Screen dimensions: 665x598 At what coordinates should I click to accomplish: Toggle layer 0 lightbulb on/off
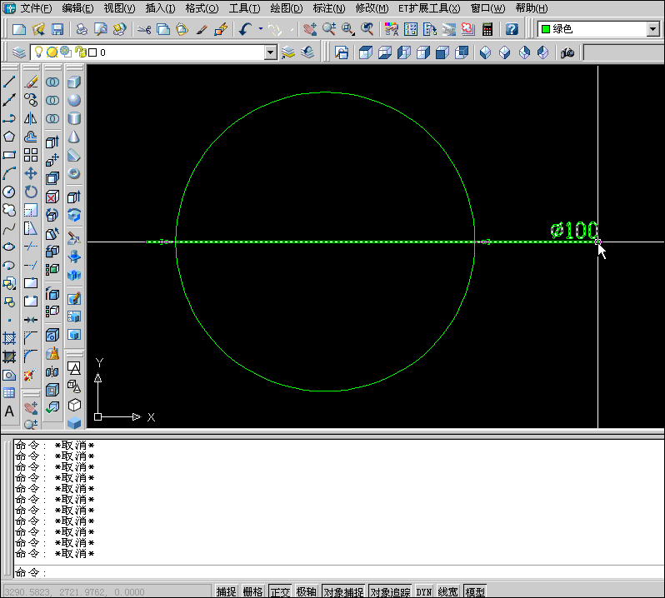pyautogui.click(x=38, y=52)
